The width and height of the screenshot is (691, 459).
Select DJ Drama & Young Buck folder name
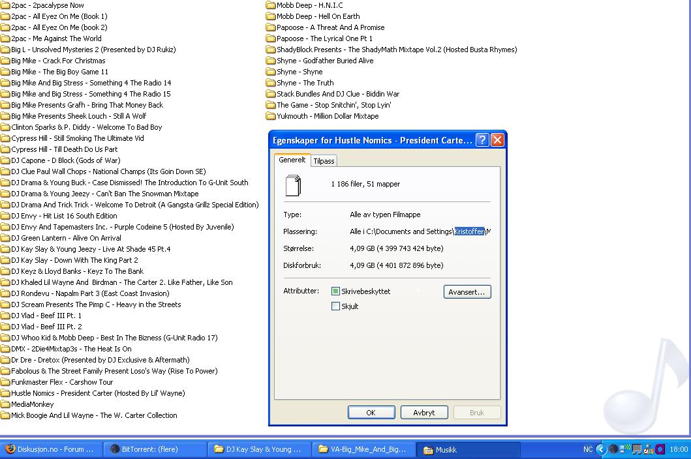pyautogui.click(x=130, y=183)
